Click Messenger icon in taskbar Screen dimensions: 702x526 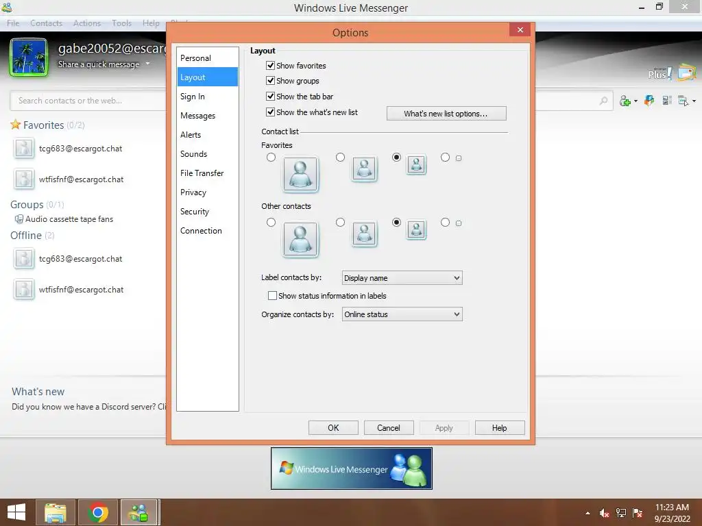[138, 512]
